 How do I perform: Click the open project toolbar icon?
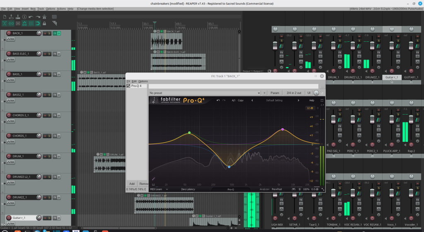11,17
